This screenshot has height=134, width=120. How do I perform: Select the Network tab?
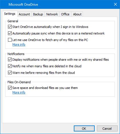click(52, 14)
